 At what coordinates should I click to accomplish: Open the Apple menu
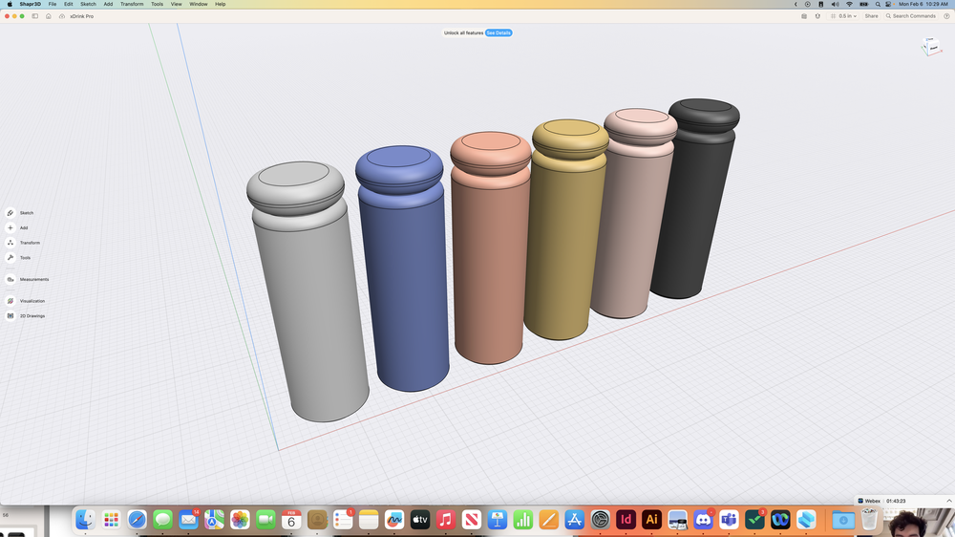point(10,4)
